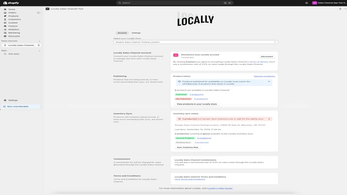Open Not Published 0 product(s) link

coord(201,99)
